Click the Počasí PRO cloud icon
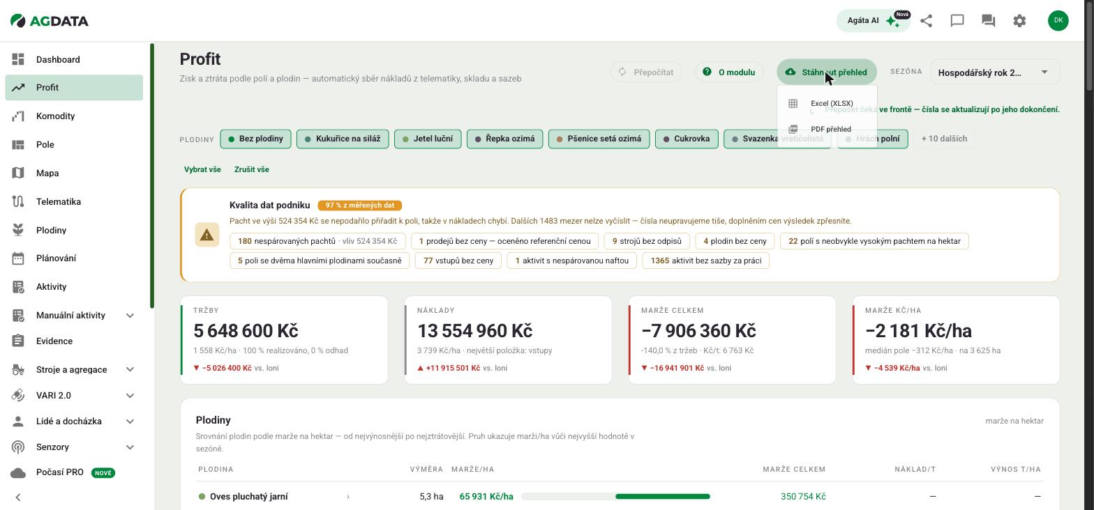1094x510 pixels. pos(18,472)
